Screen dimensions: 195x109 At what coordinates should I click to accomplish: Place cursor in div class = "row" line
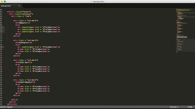pos(21,16)
